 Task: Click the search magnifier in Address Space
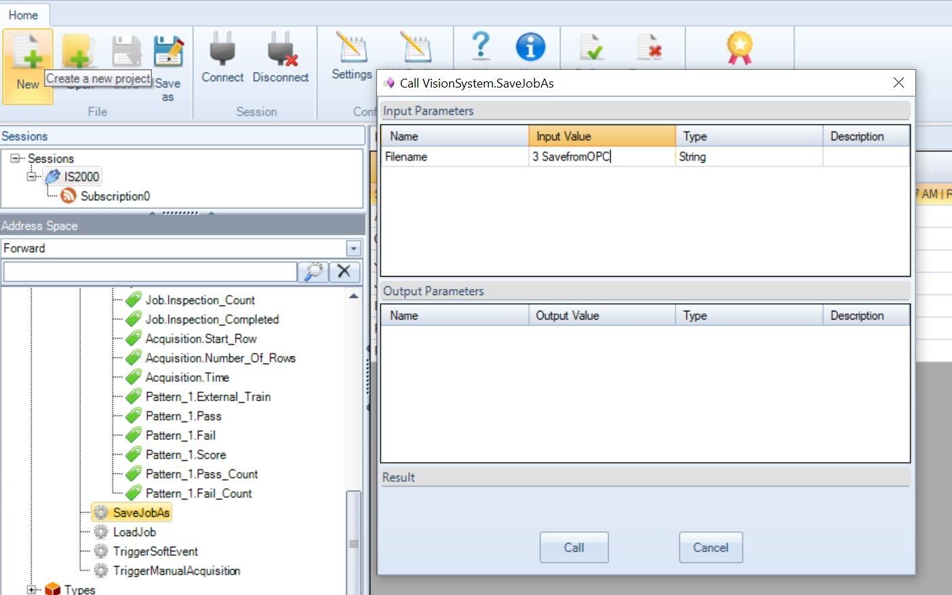pyautogui.click(x=313, y=272)
